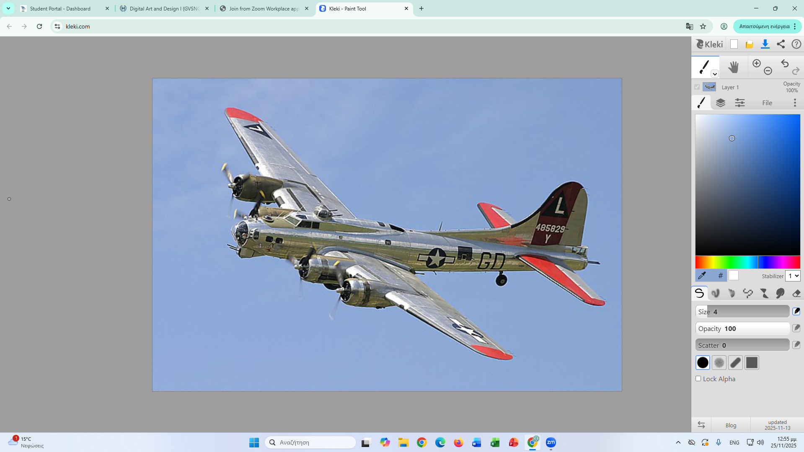Click the undo arrow icon
Viewport: 804px width, 452px height.
point(785,63)
